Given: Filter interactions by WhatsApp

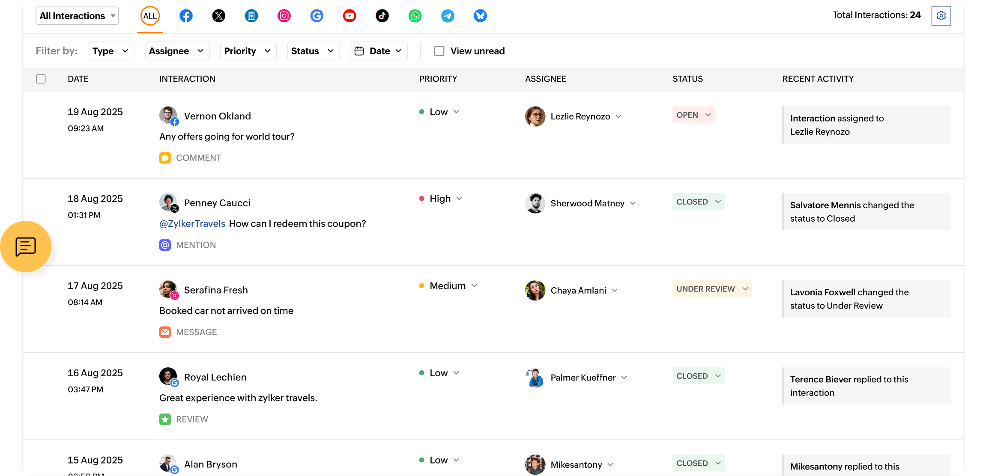Looking at the screenshot, I should pyautogui.click(x=415, y=16).
